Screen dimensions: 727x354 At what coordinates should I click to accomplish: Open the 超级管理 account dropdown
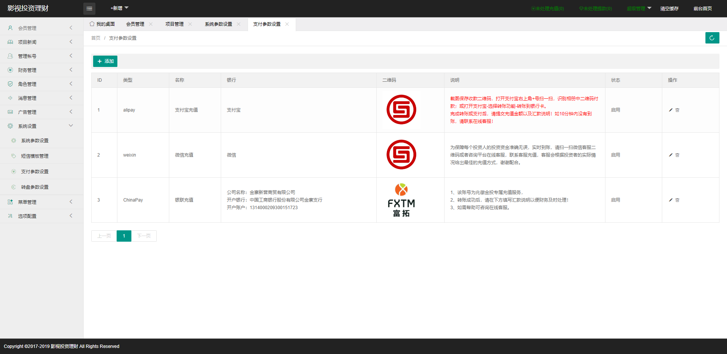638,8
